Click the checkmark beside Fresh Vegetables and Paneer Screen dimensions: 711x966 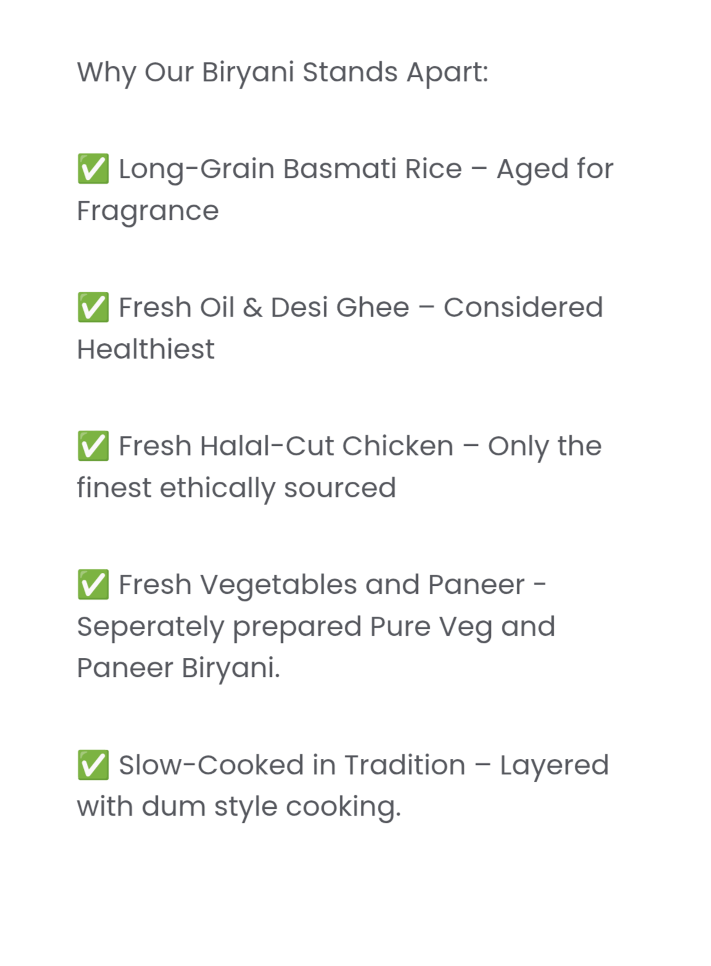(x=93, y=585)
